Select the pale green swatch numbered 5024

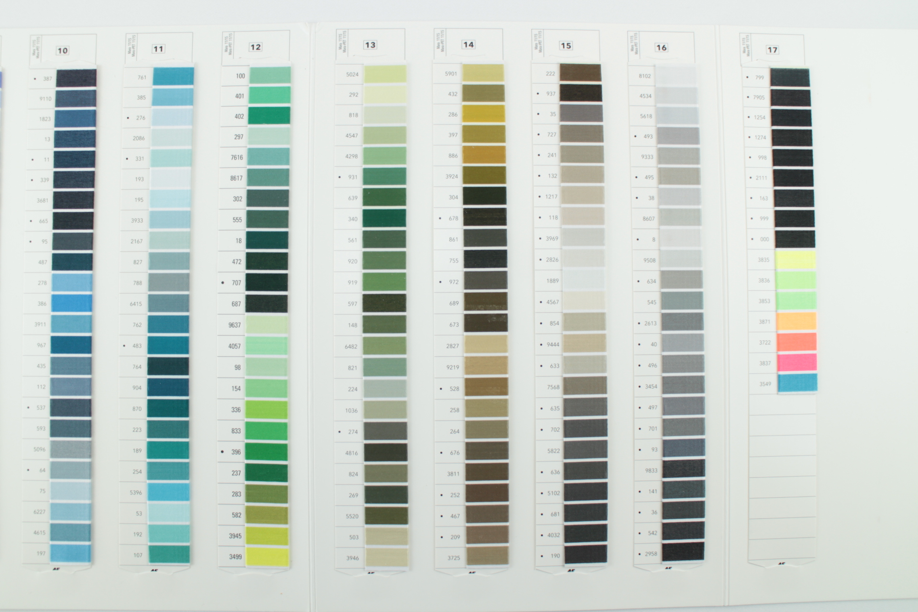[x=385, y=74]
